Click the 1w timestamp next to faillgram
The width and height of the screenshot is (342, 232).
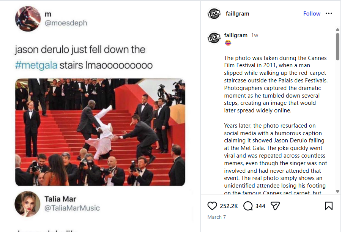coord(255,35)
